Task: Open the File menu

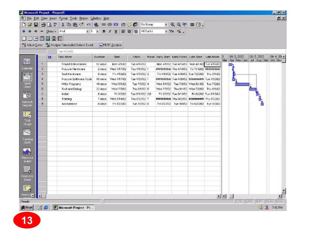Action: click(x=29, y=19)
